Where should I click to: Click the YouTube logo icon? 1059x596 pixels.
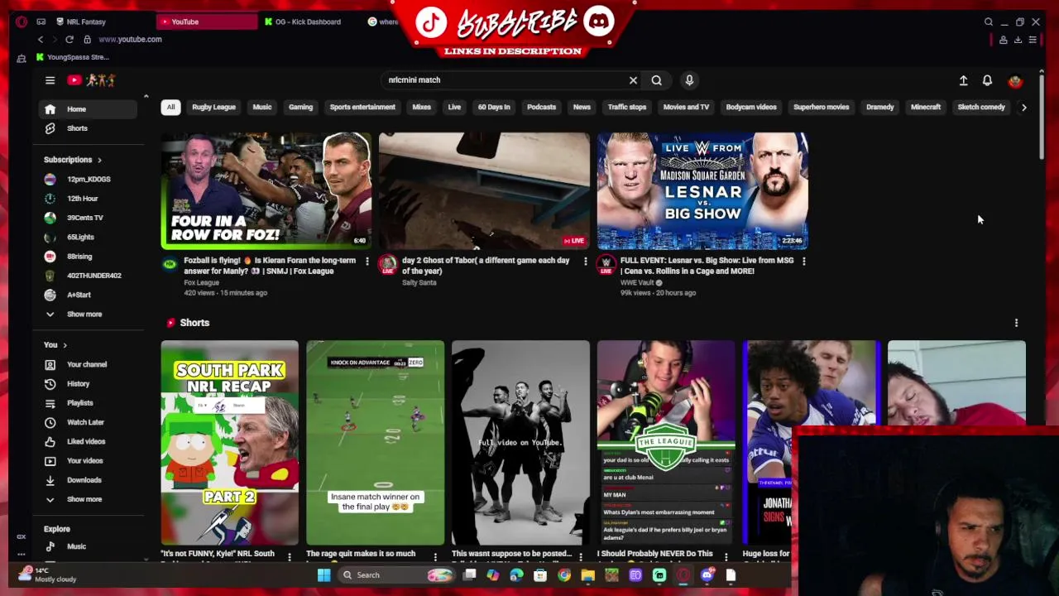(74, 80)
